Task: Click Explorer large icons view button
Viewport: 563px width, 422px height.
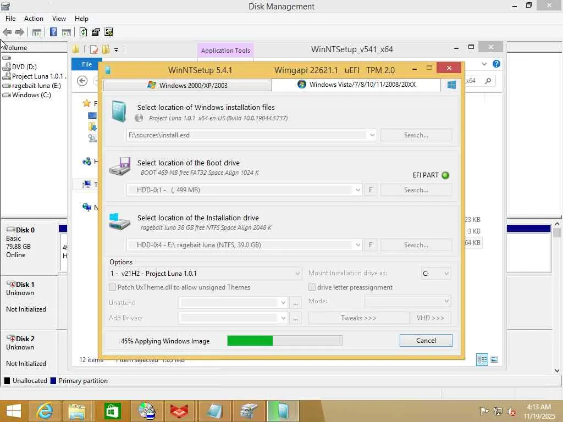Action: pos(494,359)
